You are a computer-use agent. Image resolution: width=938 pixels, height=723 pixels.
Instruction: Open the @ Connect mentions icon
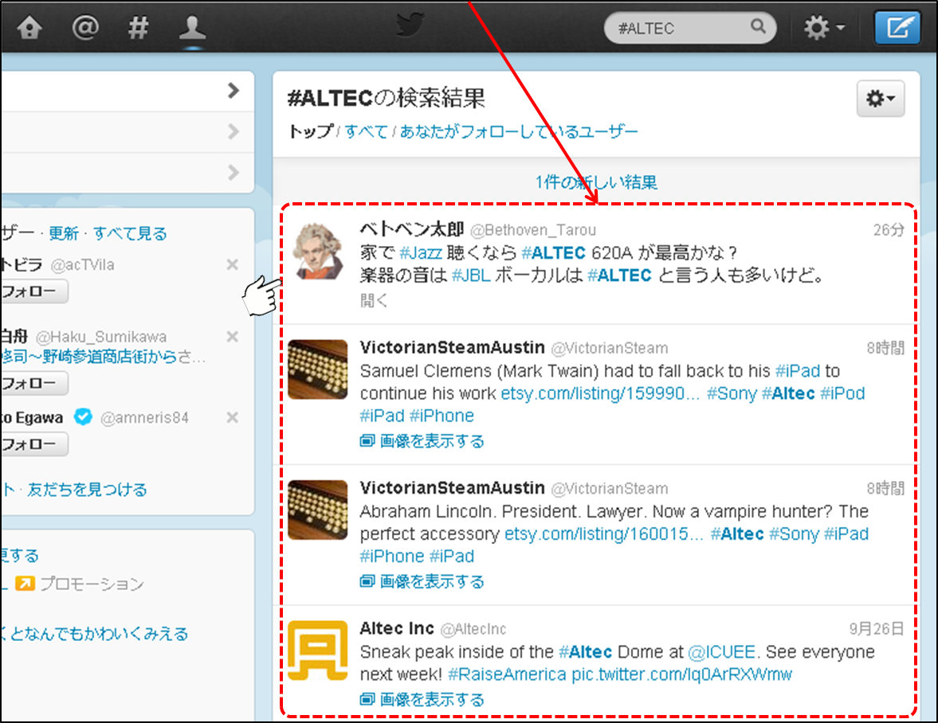(84, 28)
